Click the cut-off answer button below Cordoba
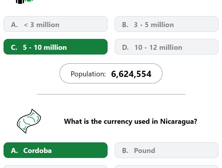The width and height of the screenshot is (222, 168). click(x=55, y=167)
